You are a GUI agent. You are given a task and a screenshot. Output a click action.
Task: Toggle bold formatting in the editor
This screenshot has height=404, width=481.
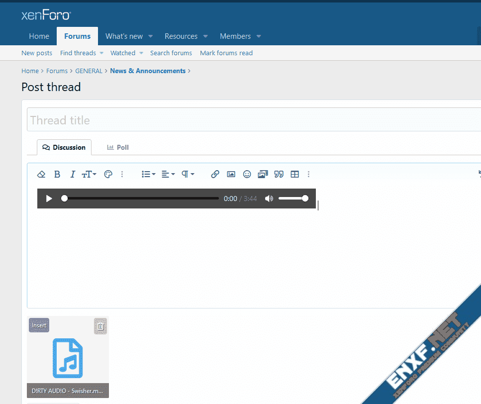click(x=57, y=174)
